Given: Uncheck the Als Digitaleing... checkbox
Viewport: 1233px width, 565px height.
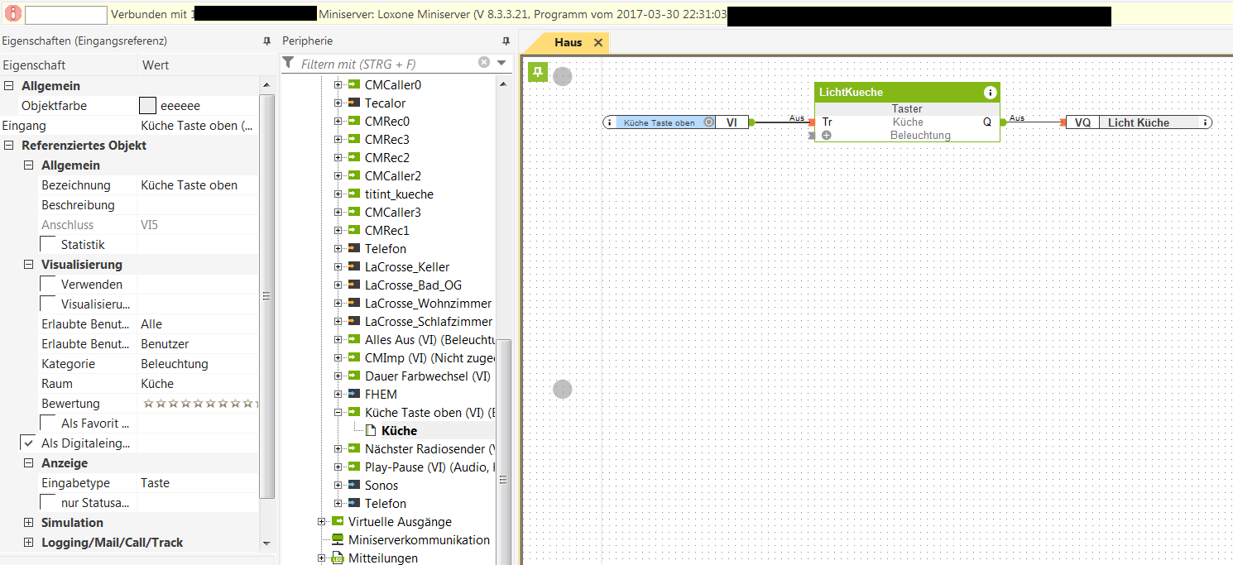Looking at the screenshot, I should pyautogui.click(x=28, y=443).
